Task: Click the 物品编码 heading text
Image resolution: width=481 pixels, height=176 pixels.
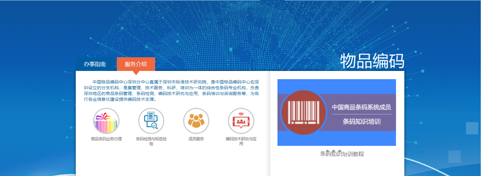Action: coord(372,61)
